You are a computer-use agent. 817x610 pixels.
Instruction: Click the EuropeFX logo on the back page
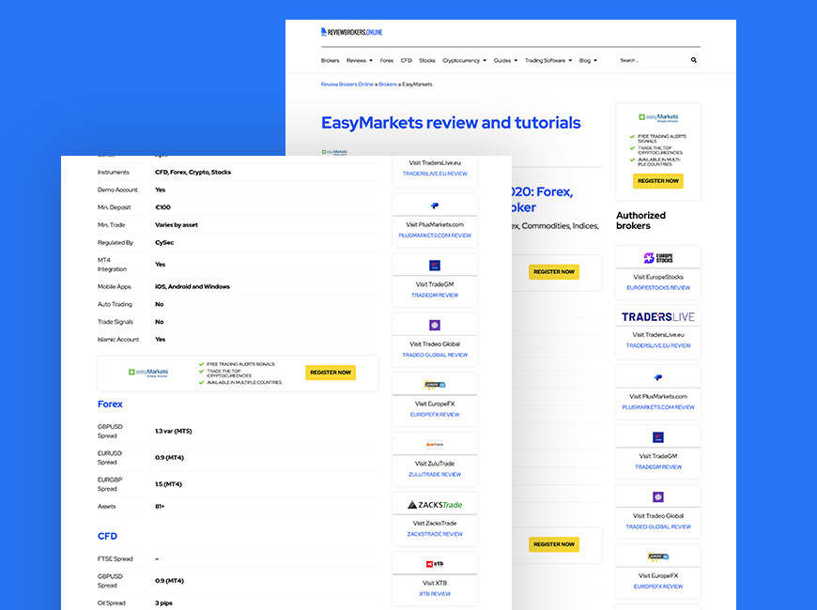[x=658, y=557]
